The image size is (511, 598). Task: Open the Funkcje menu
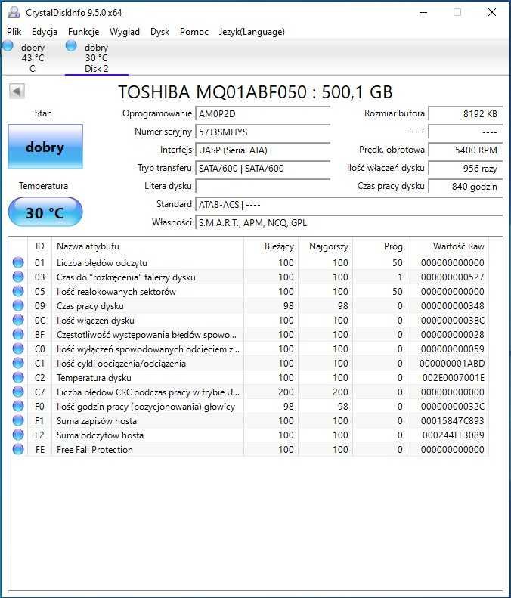83,32
